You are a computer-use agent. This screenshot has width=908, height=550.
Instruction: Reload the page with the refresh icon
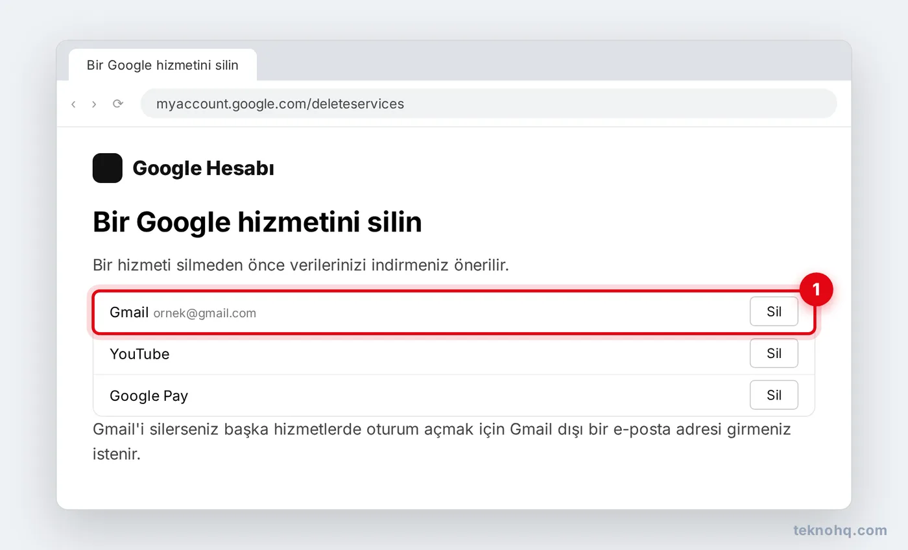117,104
